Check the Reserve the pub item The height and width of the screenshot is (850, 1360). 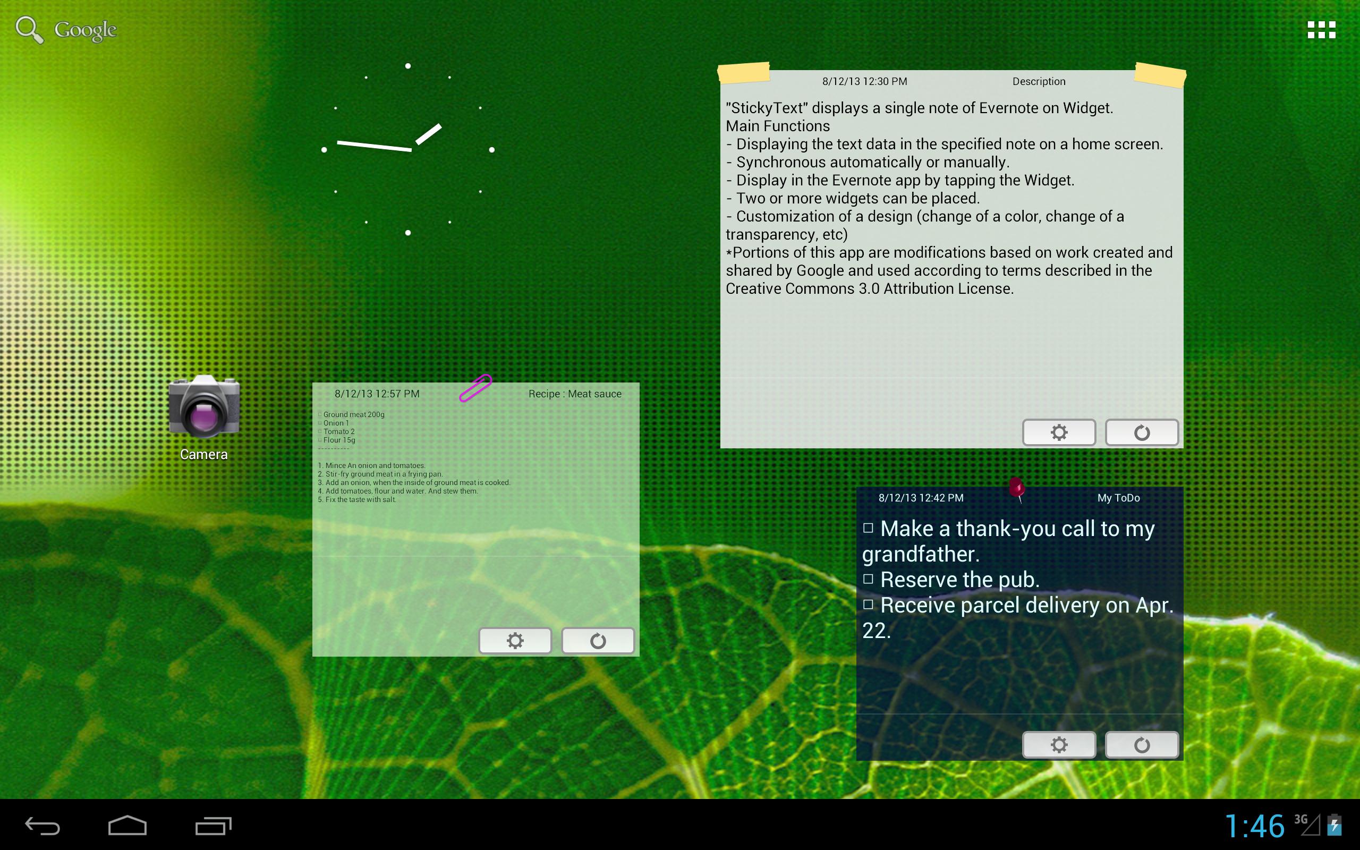tap(868, 579)
